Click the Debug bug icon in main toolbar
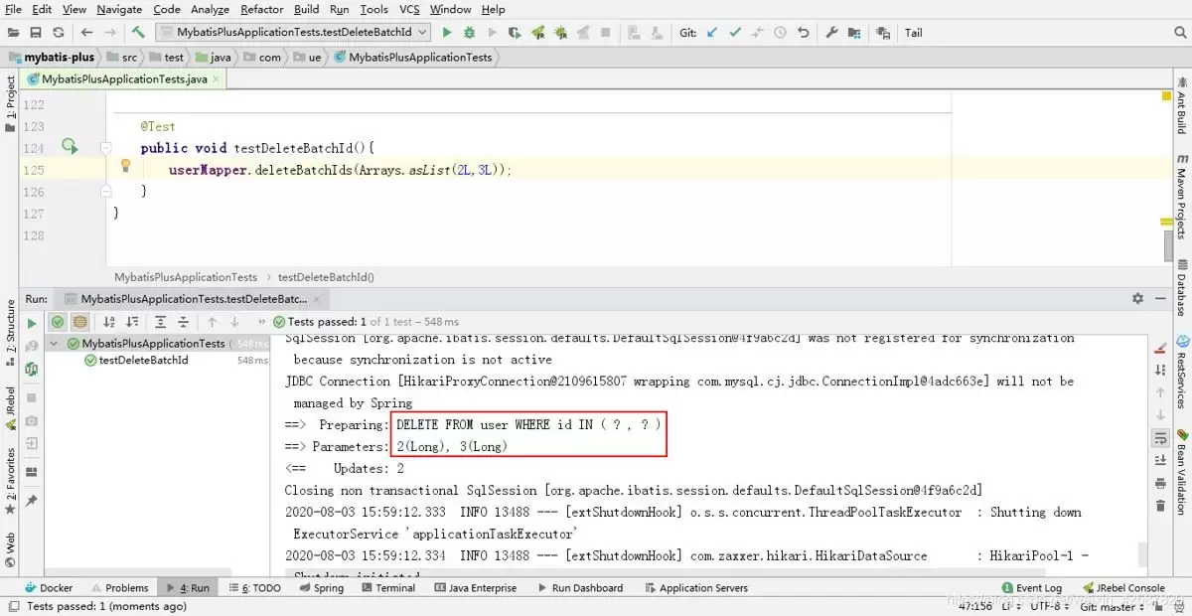 click(470, 33)
